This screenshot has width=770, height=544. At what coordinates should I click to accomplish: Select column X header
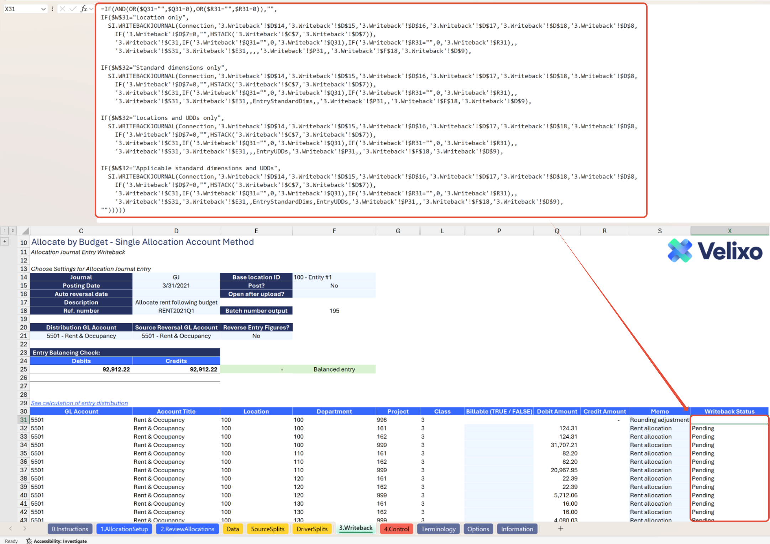coord(729,231)
